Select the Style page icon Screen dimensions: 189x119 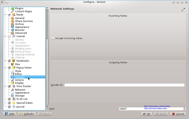click(13, 71)
